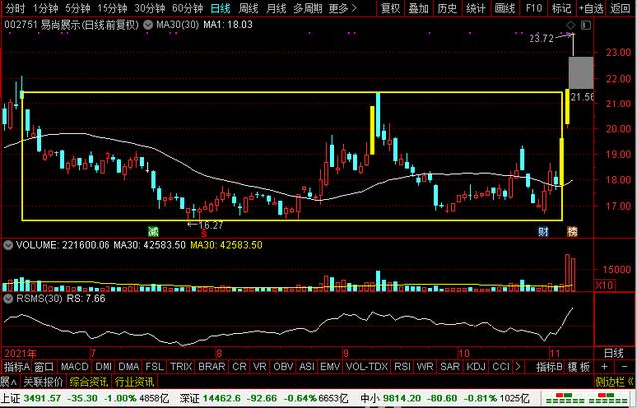
Task: Toggle the 叠加 overlay option
Action: 419,8
